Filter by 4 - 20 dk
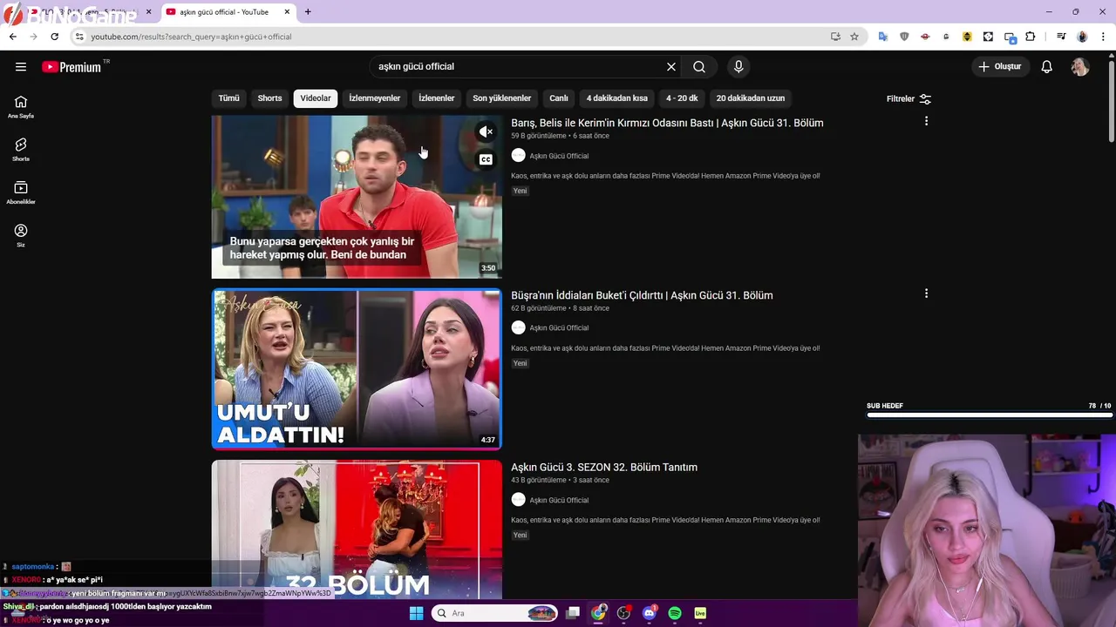1116x627 pixels. pos(682,98)
